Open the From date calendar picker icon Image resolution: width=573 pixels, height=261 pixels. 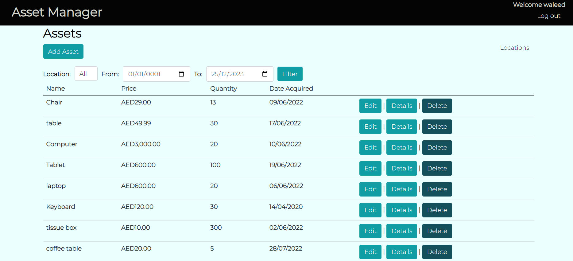pyautogui.click(x=181, y=74)
